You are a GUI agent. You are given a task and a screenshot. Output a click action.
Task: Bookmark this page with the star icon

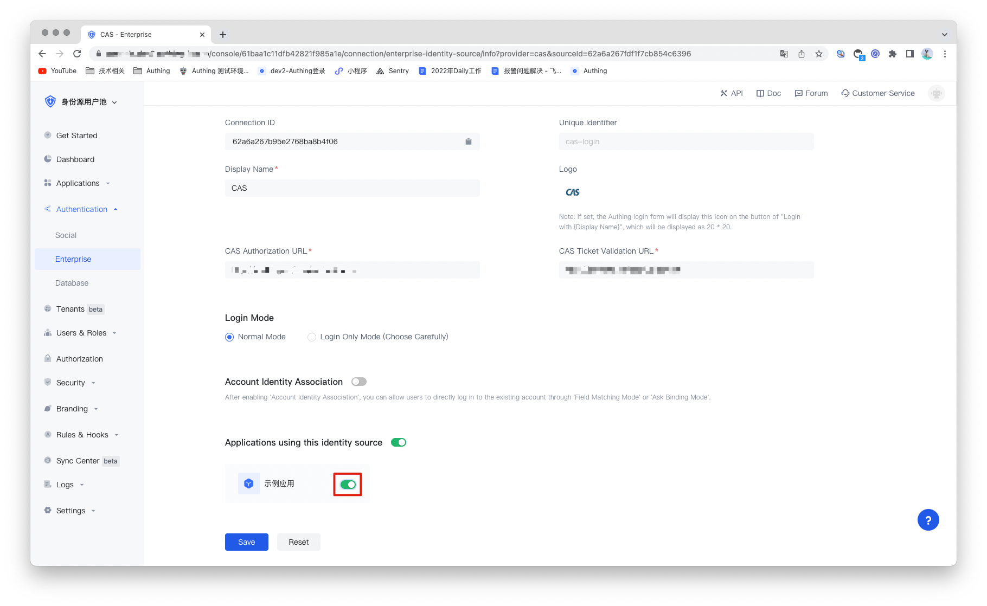pyautogui.click(x=819, y=54)
